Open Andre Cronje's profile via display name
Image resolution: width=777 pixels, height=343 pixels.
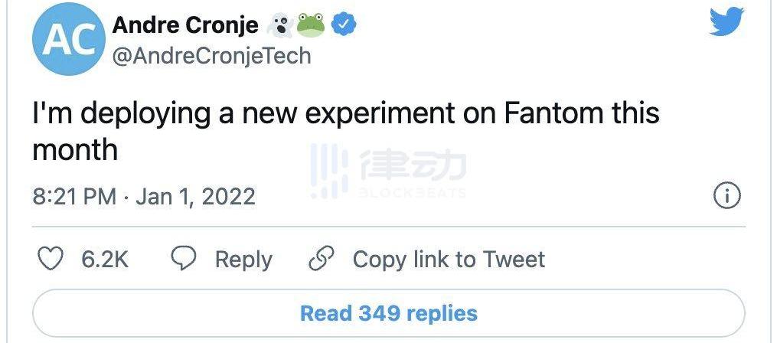click(x=185, y=25)
